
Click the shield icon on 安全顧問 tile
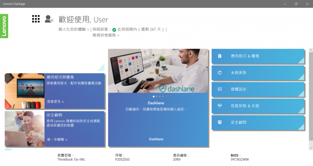(220, 122)
